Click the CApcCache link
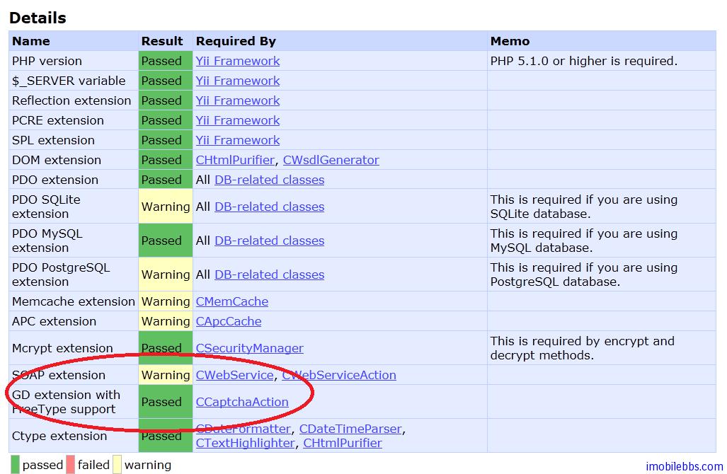This screenshot has width=727, height=474. [x=228, y=321]
